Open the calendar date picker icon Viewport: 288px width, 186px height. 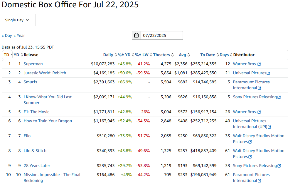pos(136,35)
